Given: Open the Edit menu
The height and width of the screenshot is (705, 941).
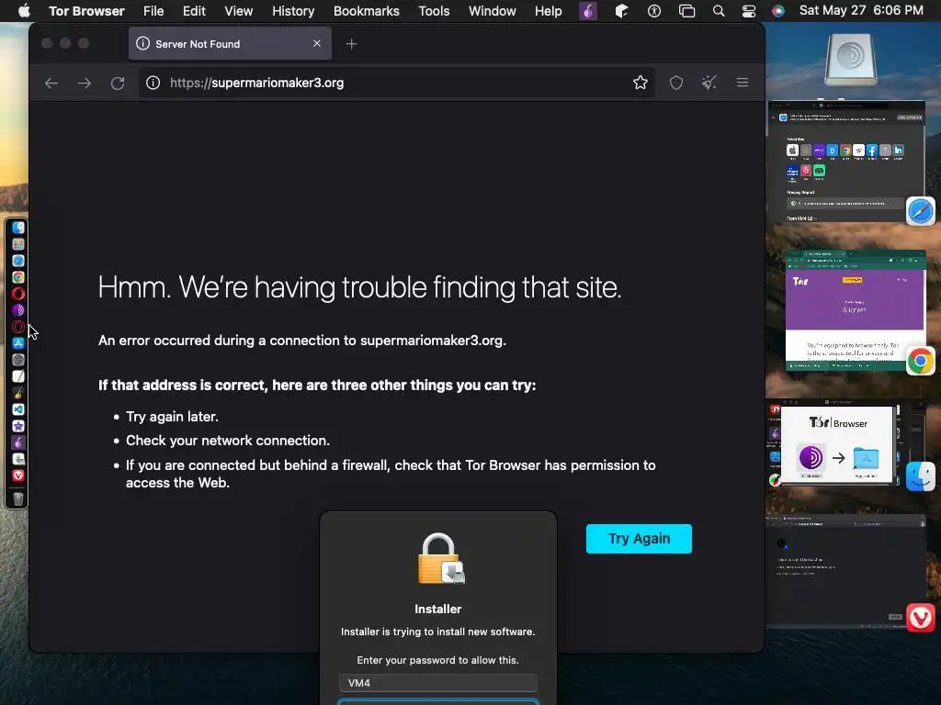Looking at the screenshot, I should (194, 11).
